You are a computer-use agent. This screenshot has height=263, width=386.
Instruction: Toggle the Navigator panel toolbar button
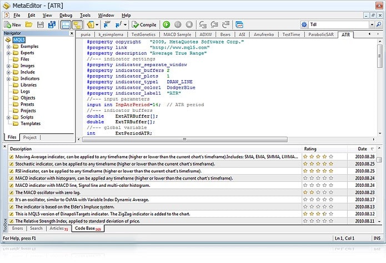point(77,24)
